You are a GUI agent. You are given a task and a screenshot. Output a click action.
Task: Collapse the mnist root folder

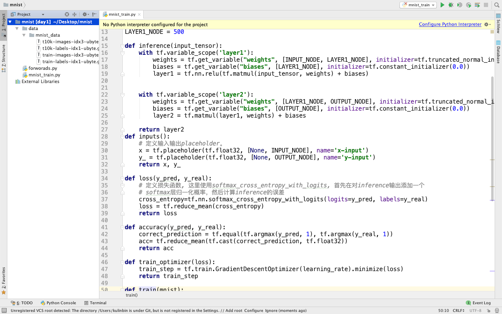[x=10, y=22]
